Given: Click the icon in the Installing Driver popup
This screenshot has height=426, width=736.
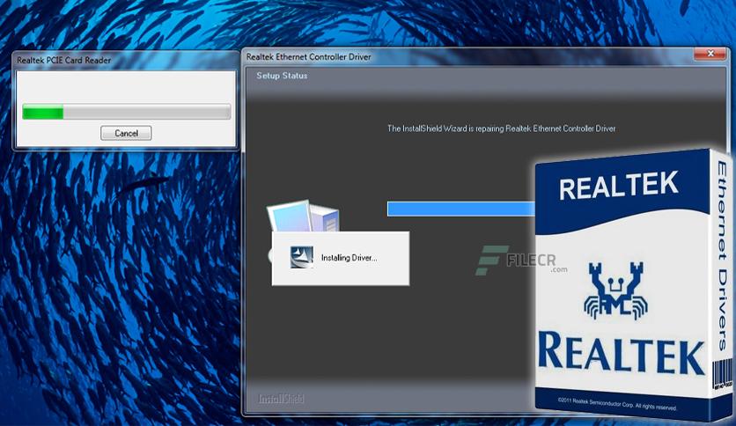Looking at the screenshot, I should point(302,257).
